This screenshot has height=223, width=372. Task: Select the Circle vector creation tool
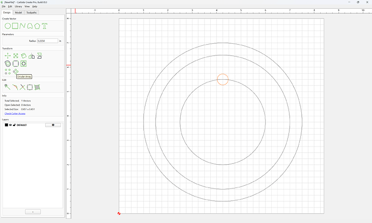[8, 26]
